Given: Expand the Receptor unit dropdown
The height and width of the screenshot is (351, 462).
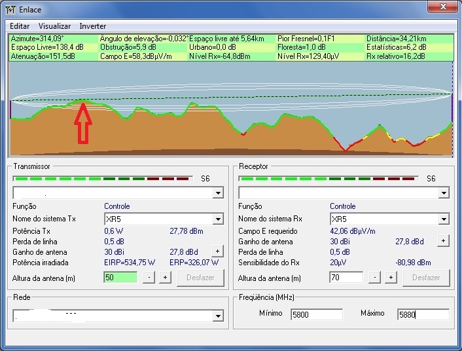Looking at the screenshot, I should [x=444, y=193].
